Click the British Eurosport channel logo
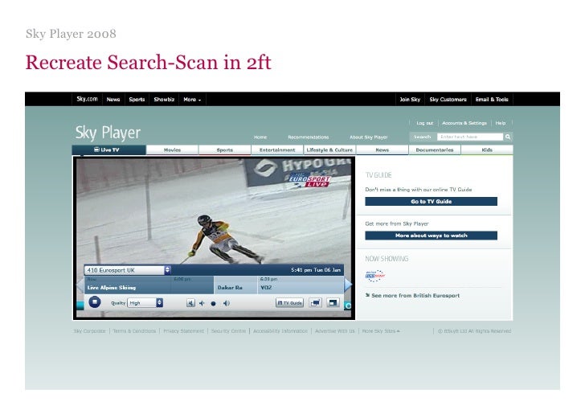This screenshot has height=414, width=585. [375, 276]
